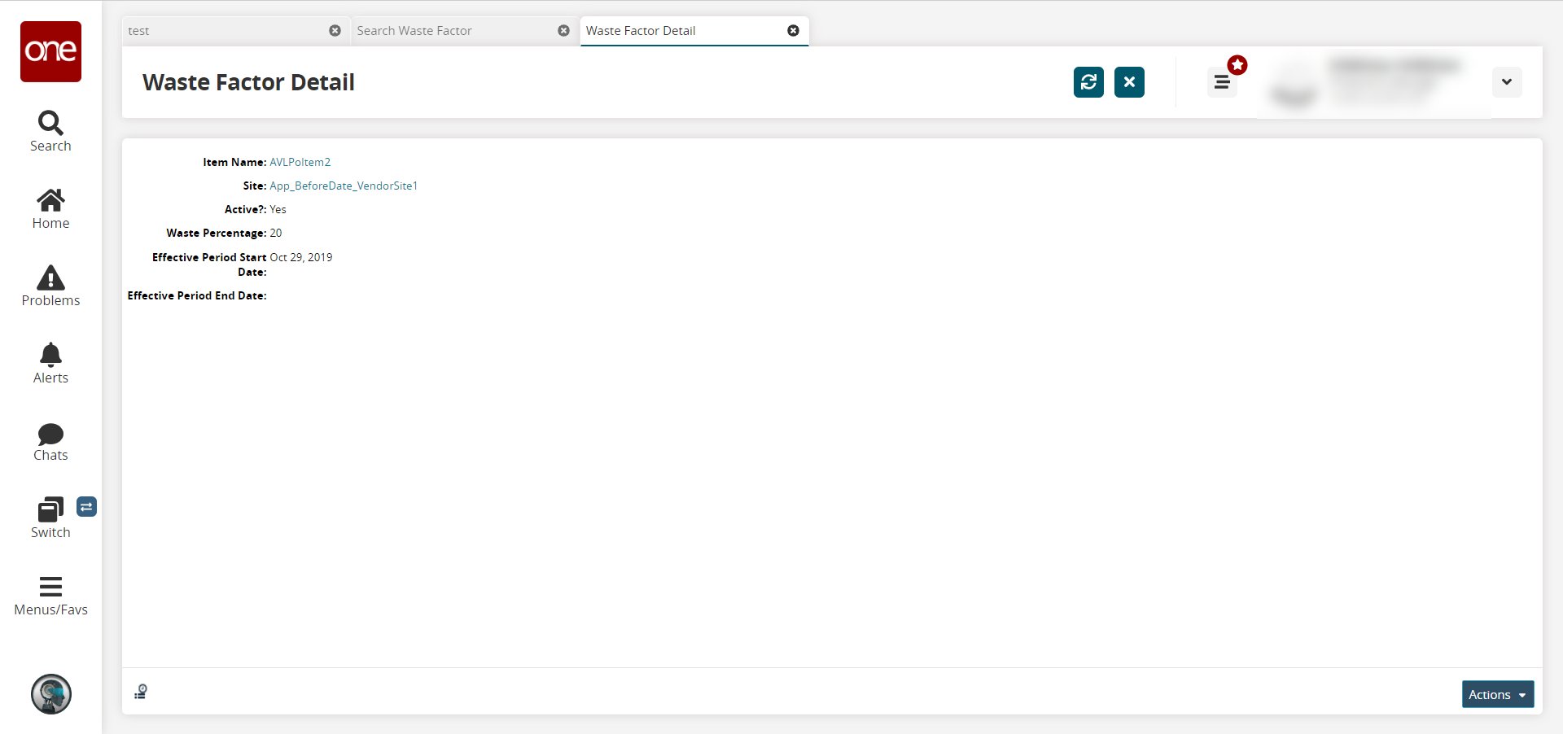Expand the user profile dropdown chevron
The height and width of the screenshot is (734, 1563).
[x=1507, y=82]
